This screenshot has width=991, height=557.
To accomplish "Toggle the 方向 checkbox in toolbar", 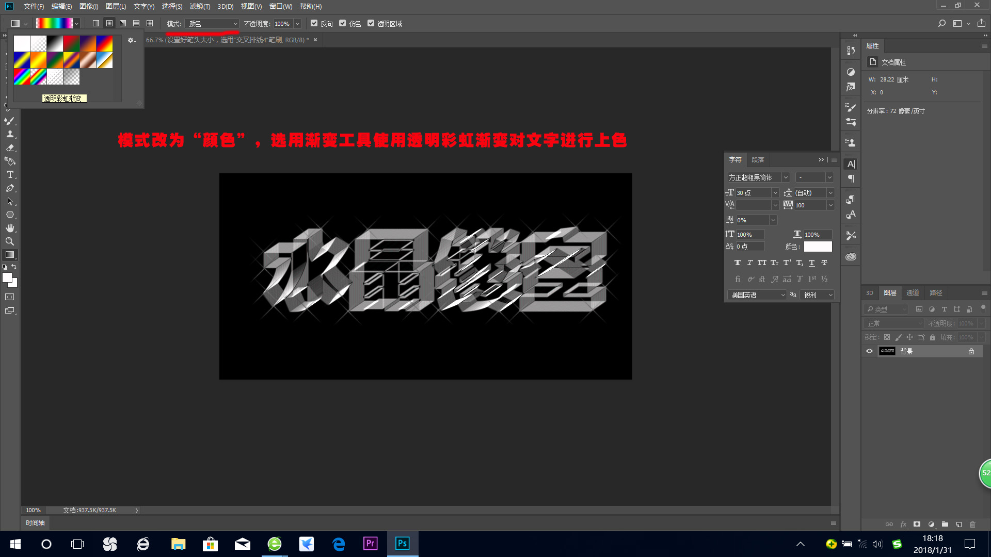I will pos(314,23).
